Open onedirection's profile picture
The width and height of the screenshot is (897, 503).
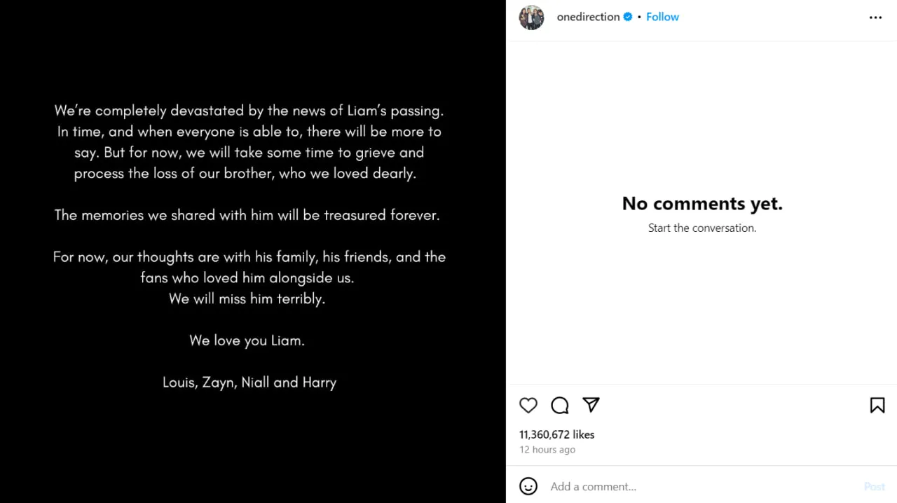(x=531, y=18)
